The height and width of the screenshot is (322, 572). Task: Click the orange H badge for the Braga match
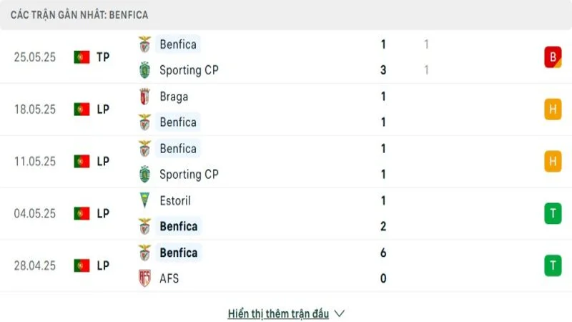[x=552, y=109]
